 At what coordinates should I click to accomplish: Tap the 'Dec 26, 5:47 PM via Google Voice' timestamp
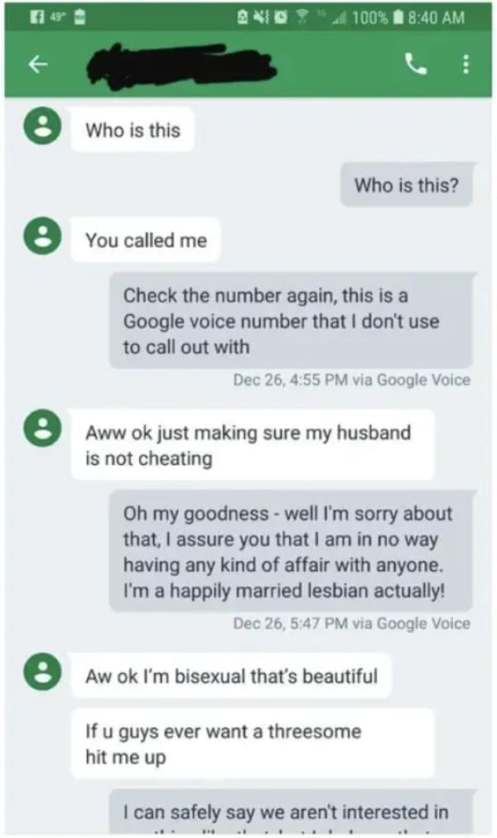352,623
